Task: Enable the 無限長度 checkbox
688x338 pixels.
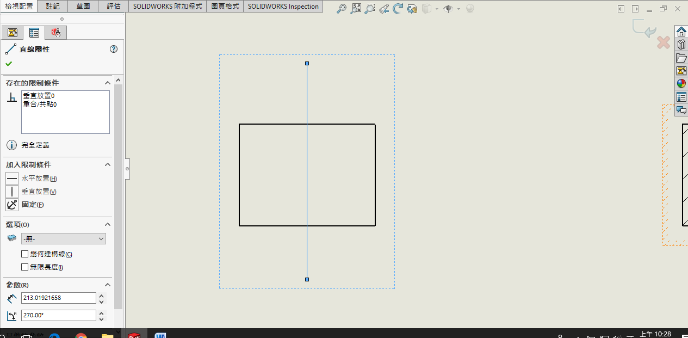Action: click(x=24, y=267)
